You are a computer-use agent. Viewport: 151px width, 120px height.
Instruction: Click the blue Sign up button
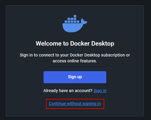coord(75,77)
